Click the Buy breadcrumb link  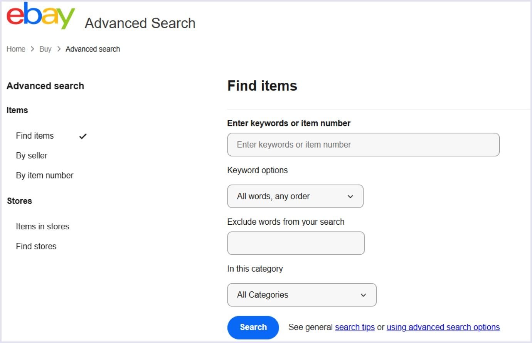pos(45,49)
